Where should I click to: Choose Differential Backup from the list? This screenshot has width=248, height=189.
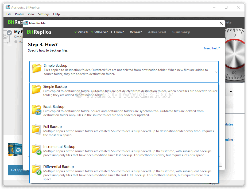[x=124, y=172]
